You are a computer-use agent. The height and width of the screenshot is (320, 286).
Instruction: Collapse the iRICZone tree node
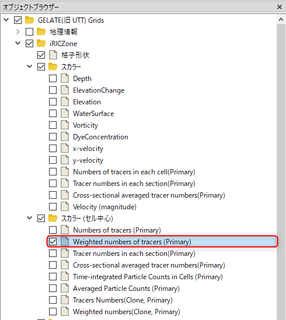pyautogui.click(x=18, y=43)
